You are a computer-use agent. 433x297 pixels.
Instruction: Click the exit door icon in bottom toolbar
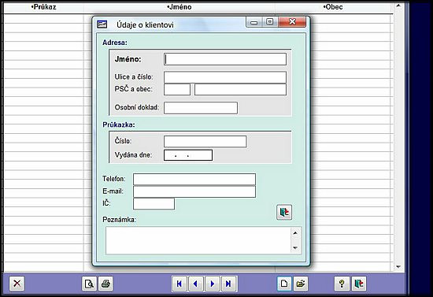[359, 284]
